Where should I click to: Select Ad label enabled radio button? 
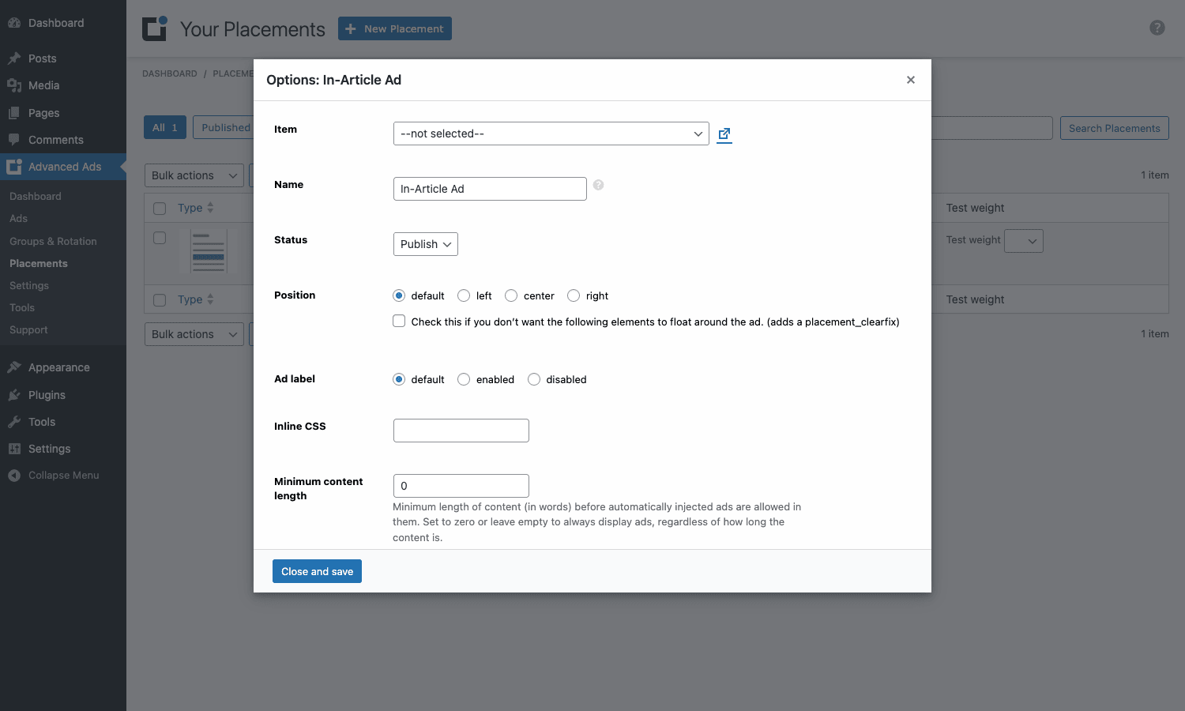[464, 379]
